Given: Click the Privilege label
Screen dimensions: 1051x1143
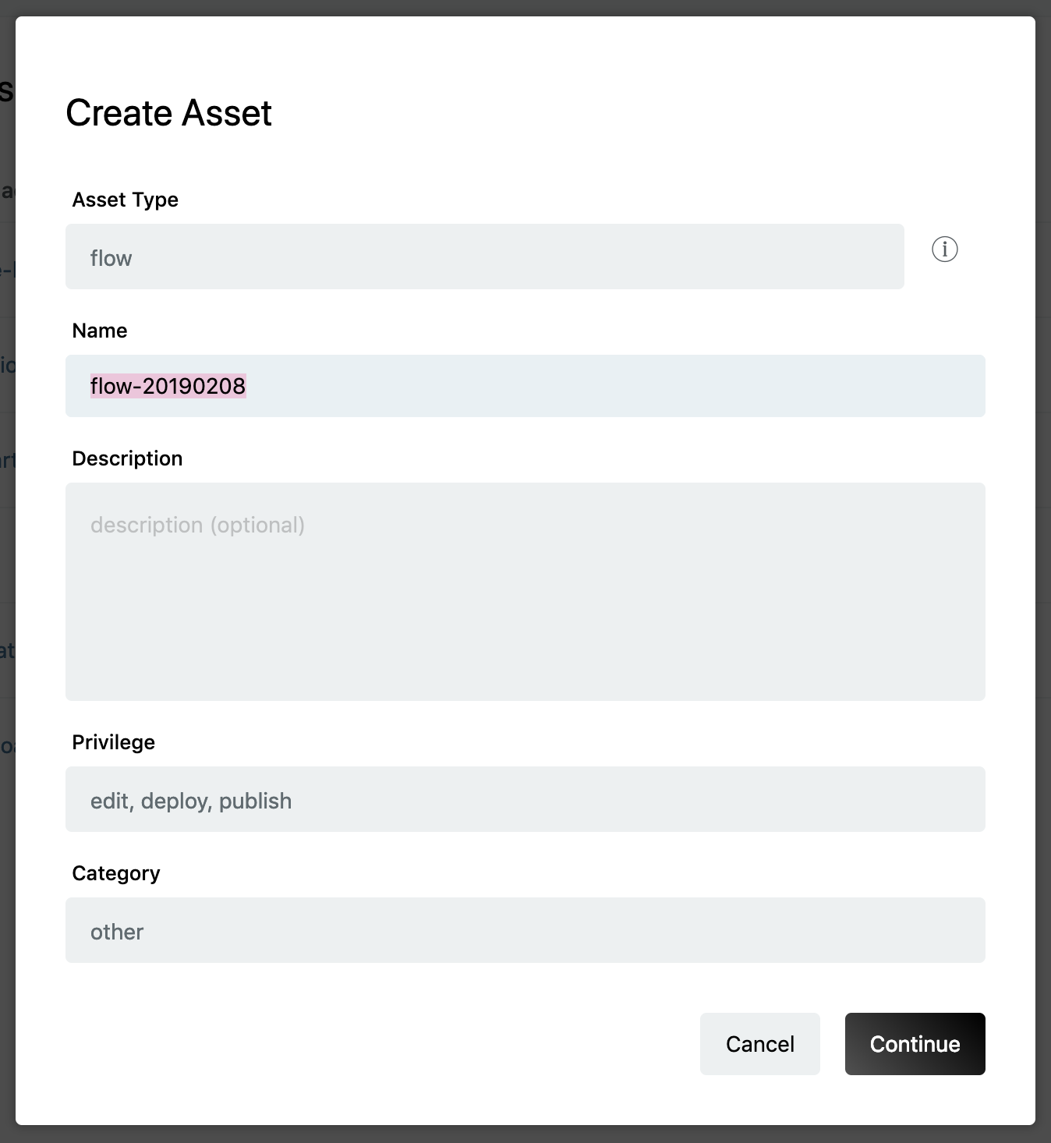Looking at the screenshot, I should coord(113,742).
